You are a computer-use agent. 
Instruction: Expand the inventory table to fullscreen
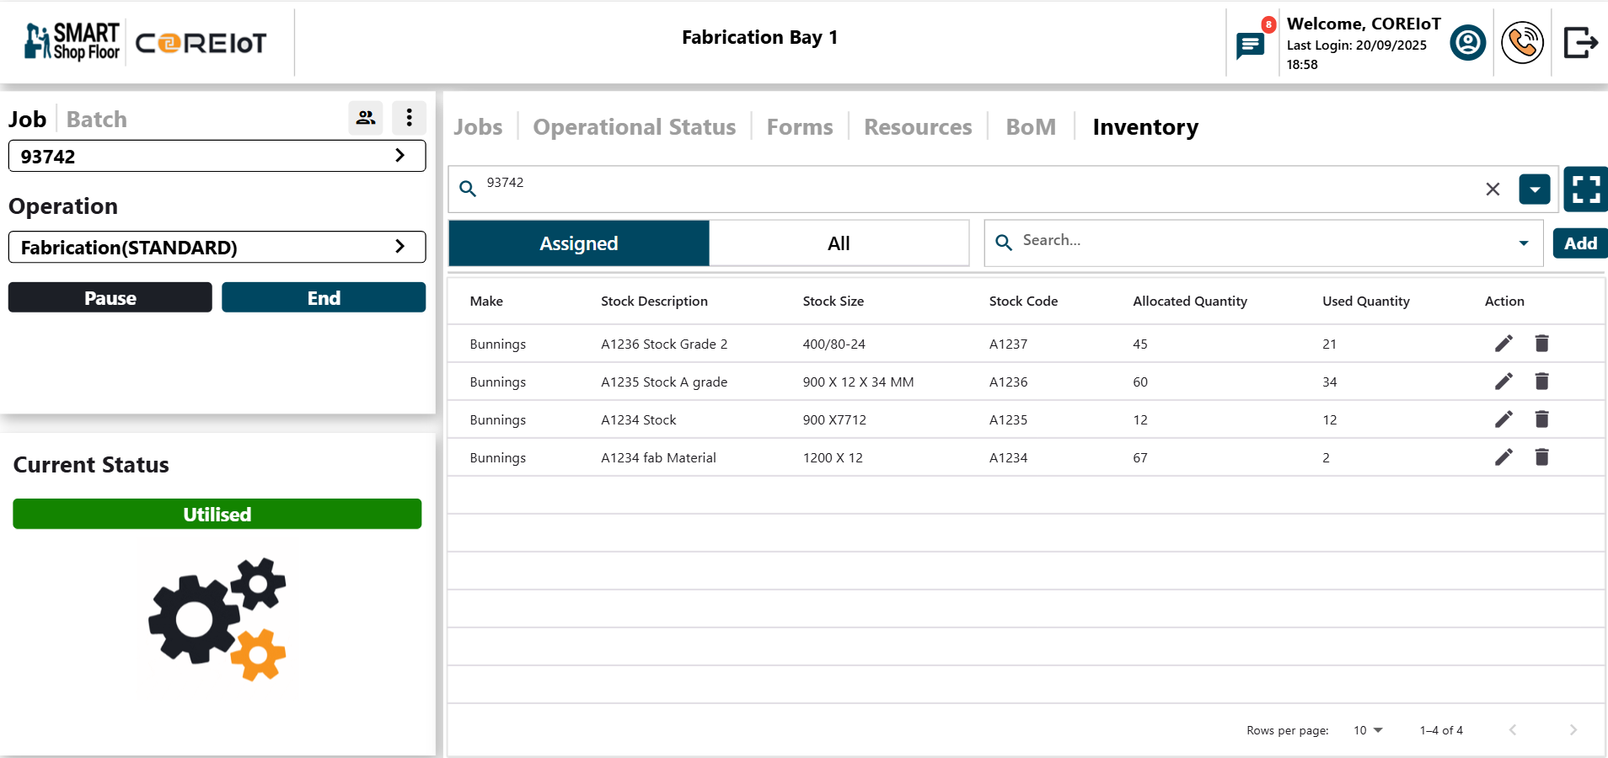pyautogui.click(x=1585, y=189)
